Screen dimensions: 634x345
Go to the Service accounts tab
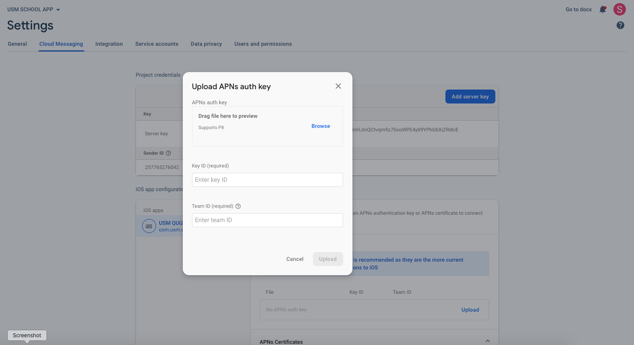(156, 44)
